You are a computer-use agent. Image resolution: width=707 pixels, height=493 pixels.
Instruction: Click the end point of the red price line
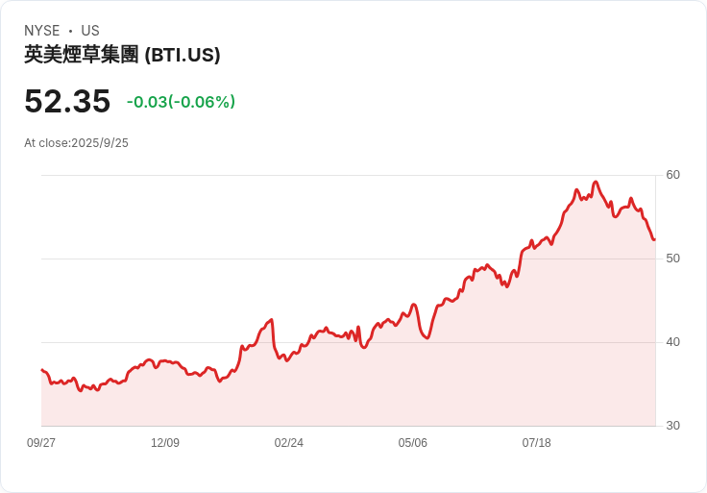pyautogui.click(x=654, y=239)
